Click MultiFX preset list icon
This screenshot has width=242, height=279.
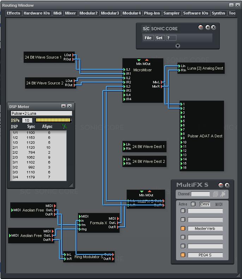pyautogui.click(x=215, y=194)
